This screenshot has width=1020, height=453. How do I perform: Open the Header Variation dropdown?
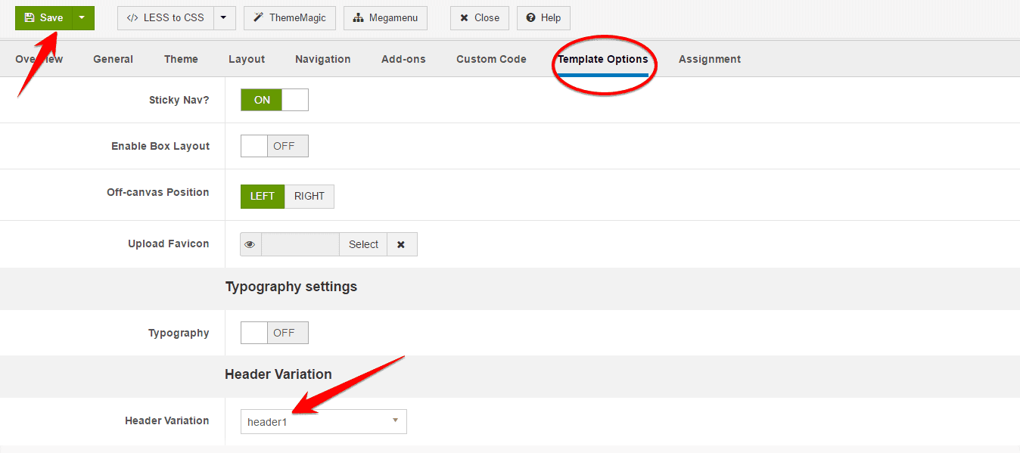tap(323, 421)
